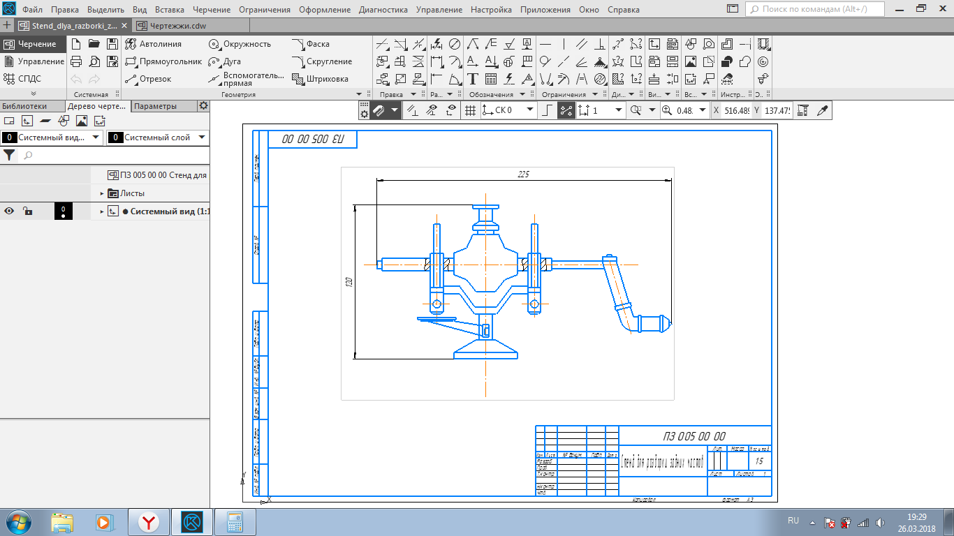Image resolution: width=954 pixels, height=536 pixels.
Task: Hide Системный вид using the eye icon
Action: click(10, 211)
